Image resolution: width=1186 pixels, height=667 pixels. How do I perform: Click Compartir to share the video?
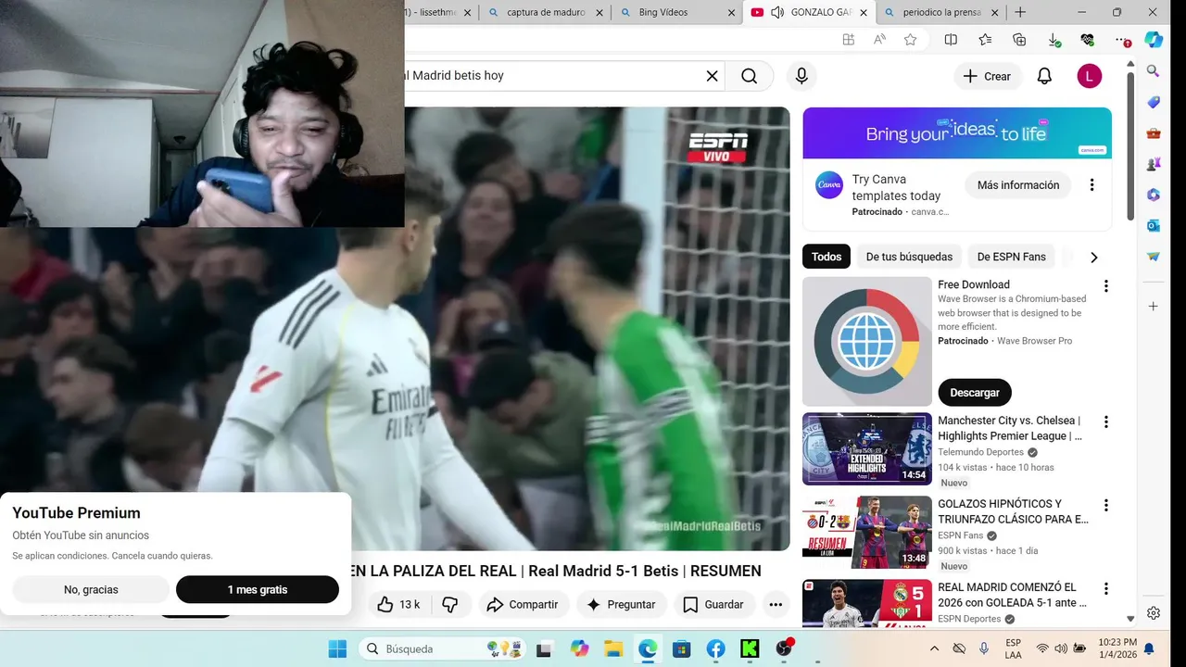(523, 604)
